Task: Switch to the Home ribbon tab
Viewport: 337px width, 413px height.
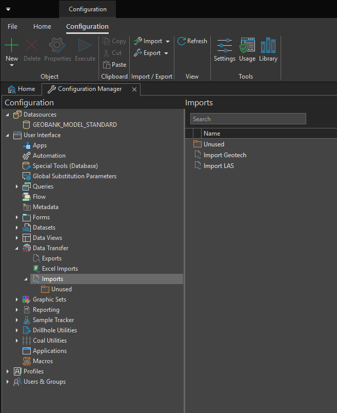Action: tap(42, 26)
